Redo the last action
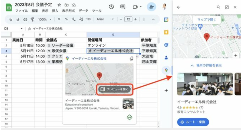 coord(18,19)
